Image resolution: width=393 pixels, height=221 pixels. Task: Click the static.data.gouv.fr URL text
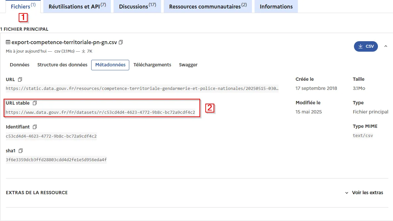tap(142, 88)
